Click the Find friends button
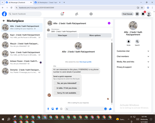This screenshot has width=155, height=123. (127, 14)
